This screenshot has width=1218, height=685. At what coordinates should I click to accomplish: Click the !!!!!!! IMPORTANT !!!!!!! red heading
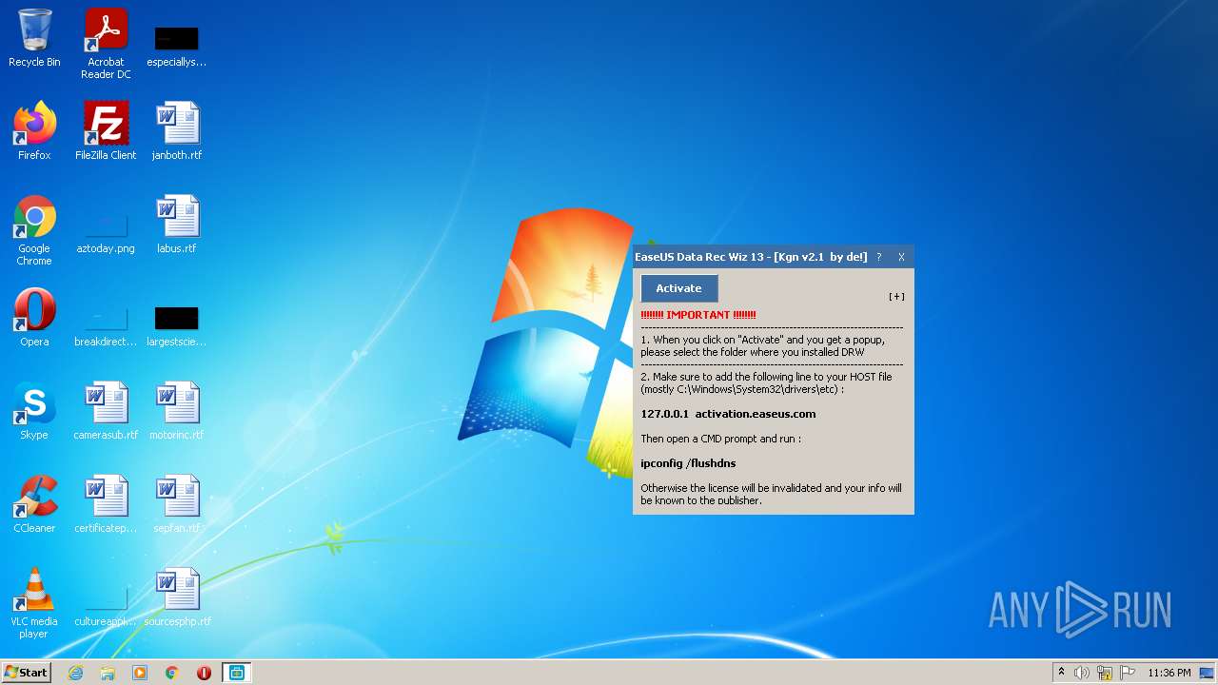(698, 315)
